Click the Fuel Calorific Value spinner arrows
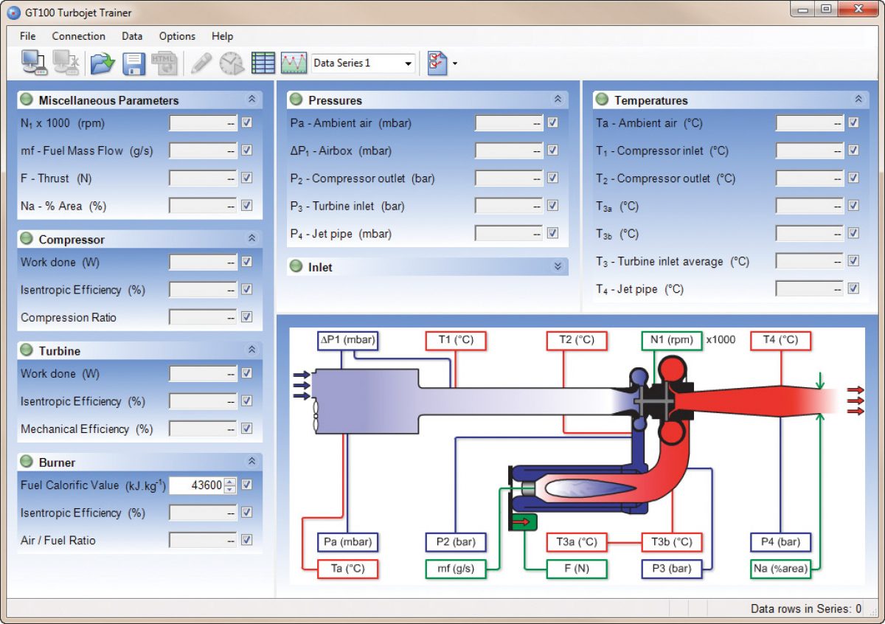Image resolution: width=885 pixels, height=624 pixels. click(x=230, y=485)
